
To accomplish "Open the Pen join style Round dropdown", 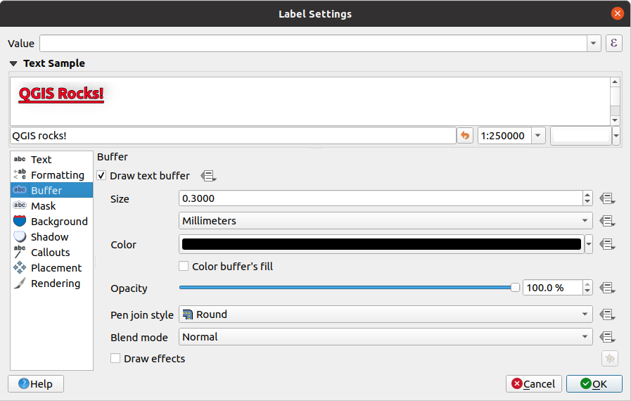I will (385, 314).
